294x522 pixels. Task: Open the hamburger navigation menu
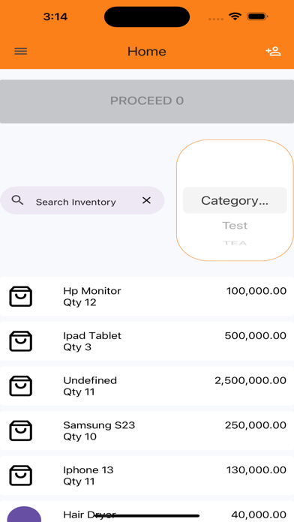point(21,51)
